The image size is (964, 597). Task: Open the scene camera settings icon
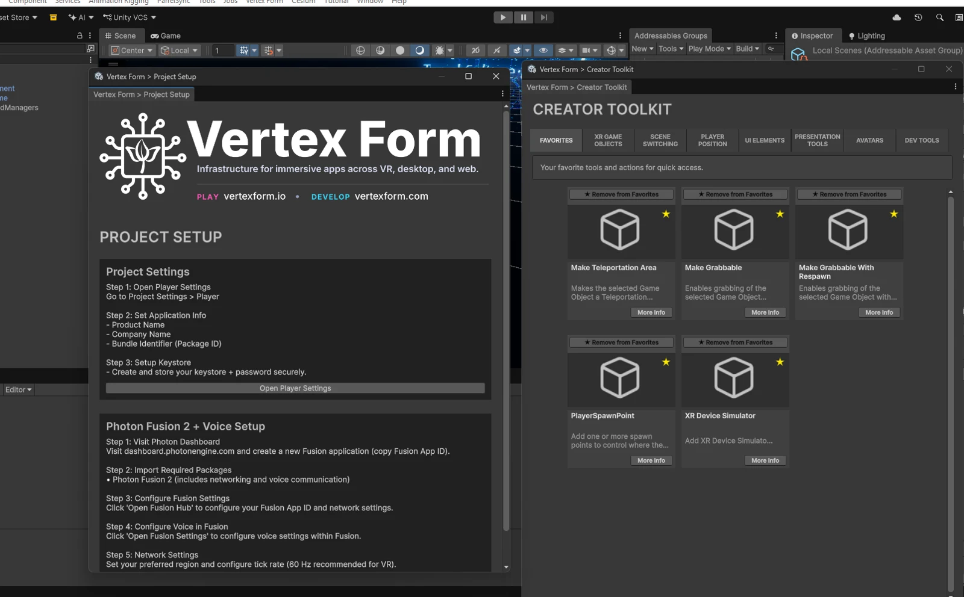[589, 51]
